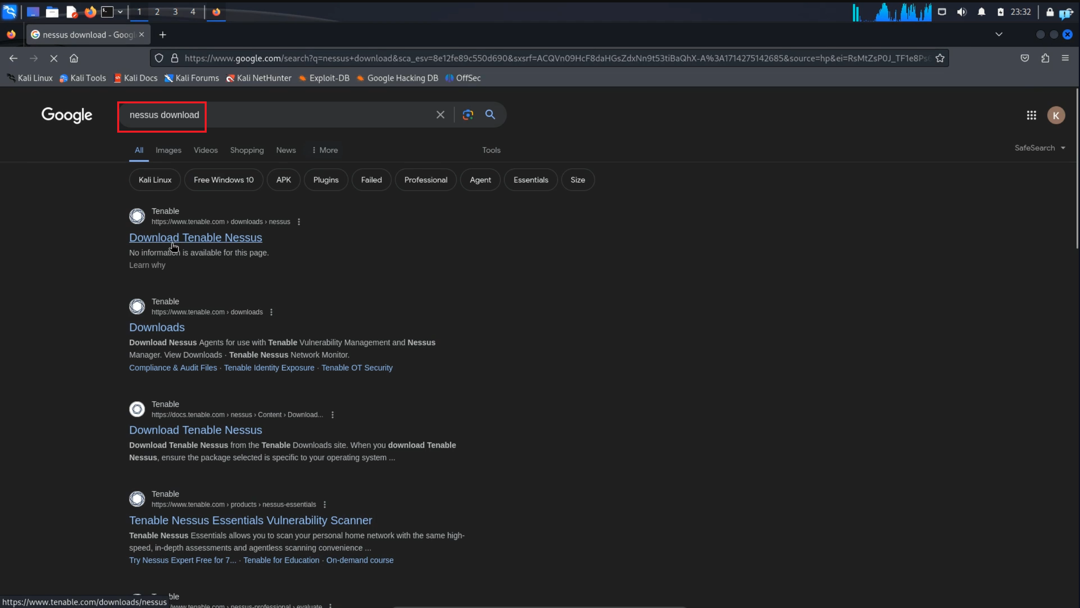Switch to the Images results tab
Viewport: 1080px width, 608px height.
(x=168, y=150)
